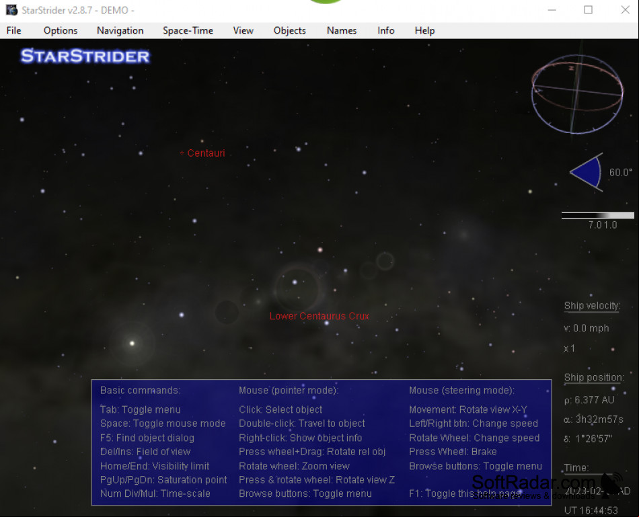The width and height of the screenshot is (639, 517).
Task: Click the Del/Ins: Field of view line
Action: (x=145, y=452)
